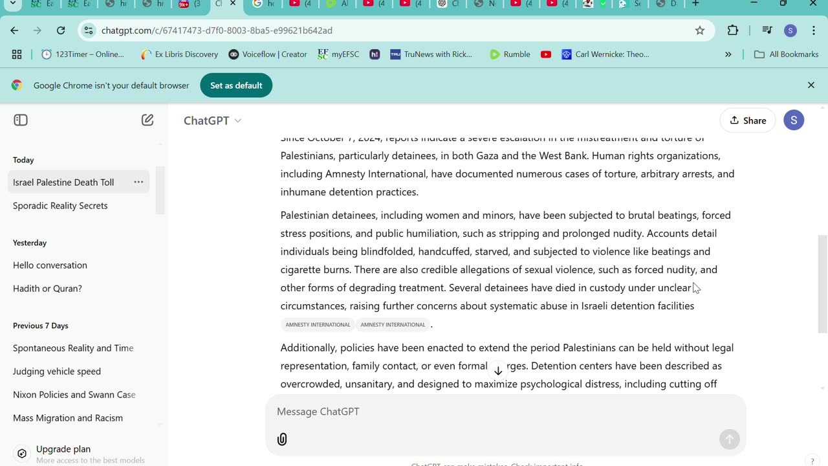Show hidden bookmarks with double chevron

pos(728,54)
